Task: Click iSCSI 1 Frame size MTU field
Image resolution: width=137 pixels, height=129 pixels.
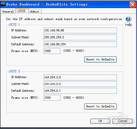Action: [x=52, y=51]
